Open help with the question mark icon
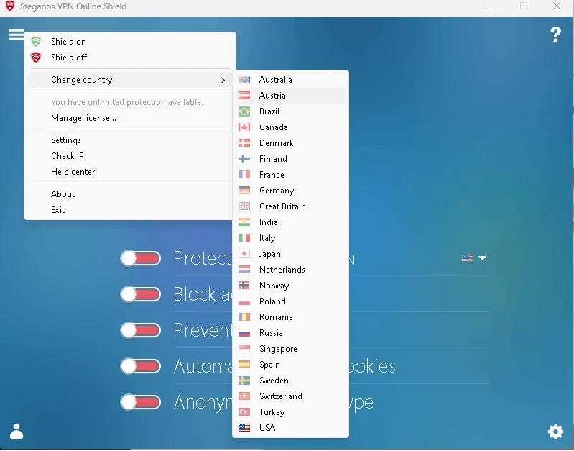The height and width of the screenshot is (451, 574). [x=555, y=35]
